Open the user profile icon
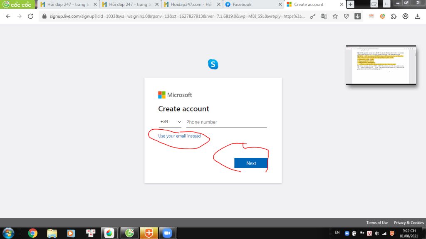426x239 pixels. (x=405, y=16)
